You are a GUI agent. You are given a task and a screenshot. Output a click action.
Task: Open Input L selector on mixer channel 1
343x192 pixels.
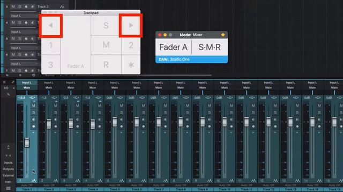27,83
